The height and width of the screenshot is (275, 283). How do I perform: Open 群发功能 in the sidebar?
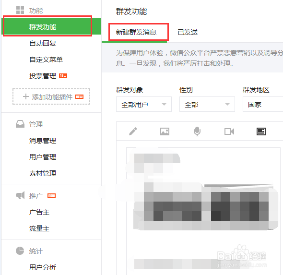click(x=51, y=26)
